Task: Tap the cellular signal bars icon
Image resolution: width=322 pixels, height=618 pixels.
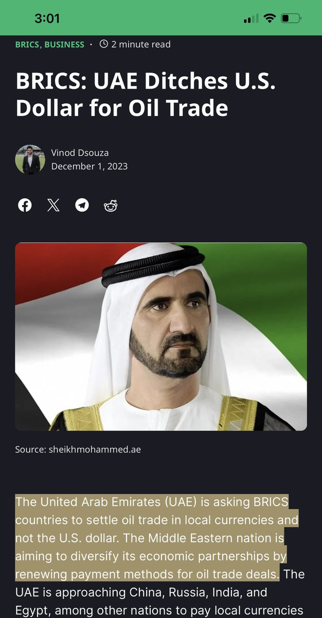Action: (x=251, y=19)
